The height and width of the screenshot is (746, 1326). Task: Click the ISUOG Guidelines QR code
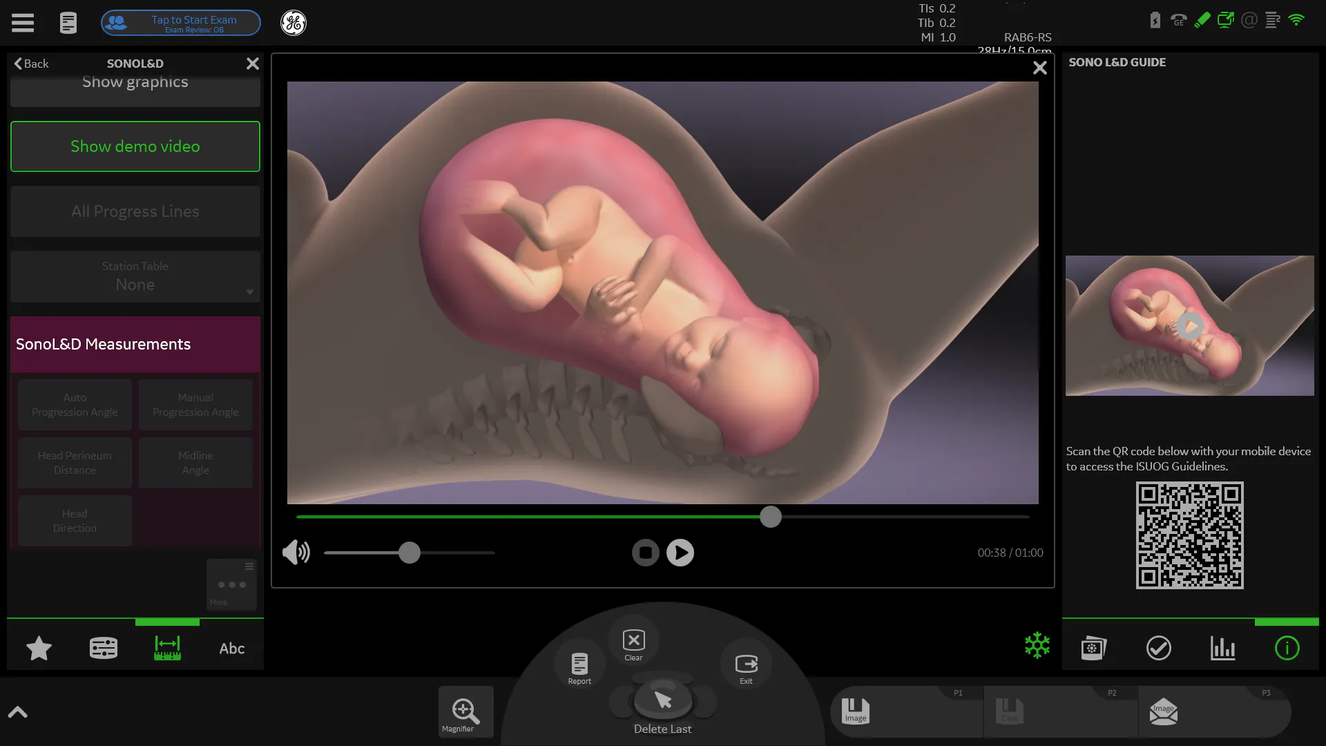pos(1190,535)
